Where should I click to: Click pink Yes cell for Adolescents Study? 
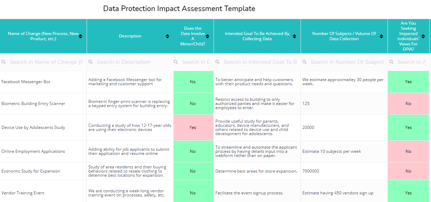click(x=193, y=128)
